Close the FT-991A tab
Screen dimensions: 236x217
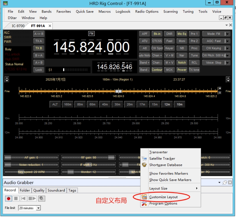(x=50, y=26)
